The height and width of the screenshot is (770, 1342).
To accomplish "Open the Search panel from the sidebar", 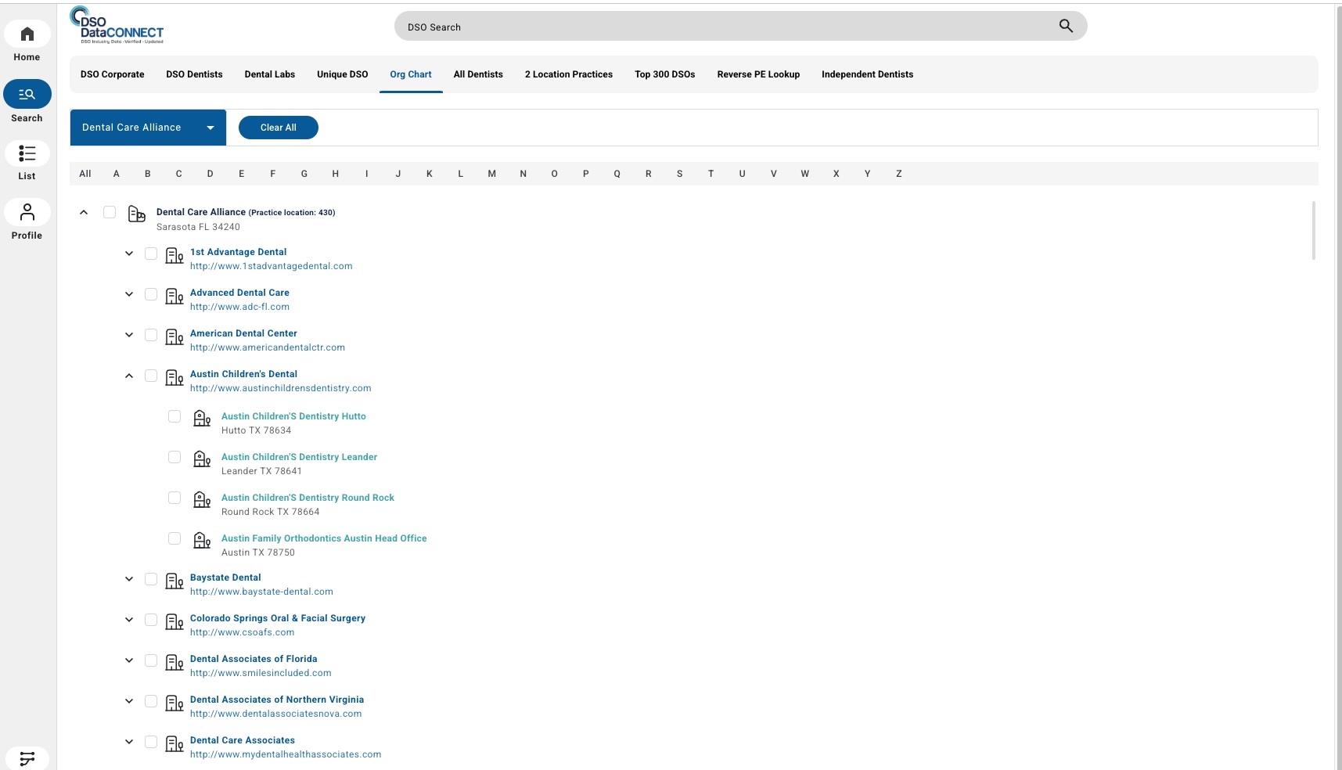I will pyautogui.click(x=27, y=94).
